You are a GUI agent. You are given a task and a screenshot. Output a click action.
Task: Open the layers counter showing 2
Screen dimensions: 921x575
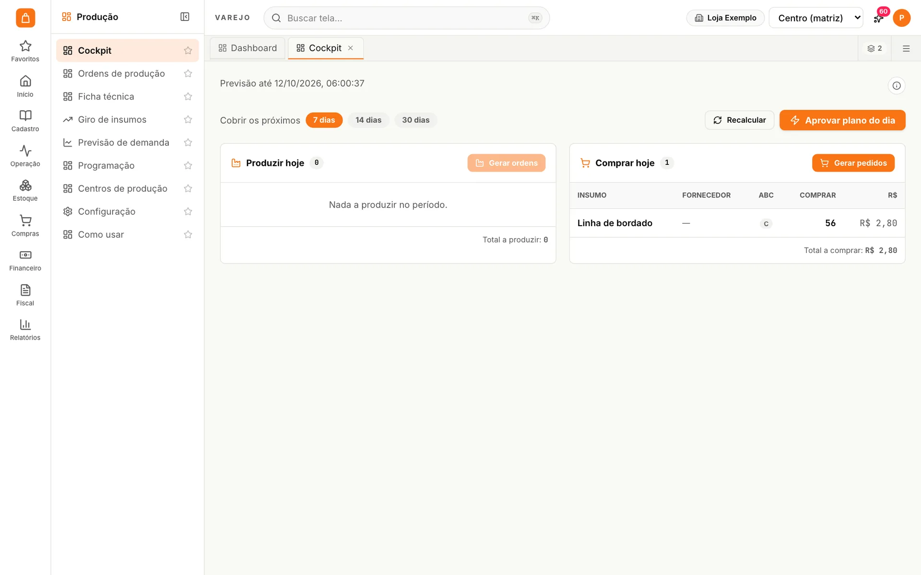[874, 48]
